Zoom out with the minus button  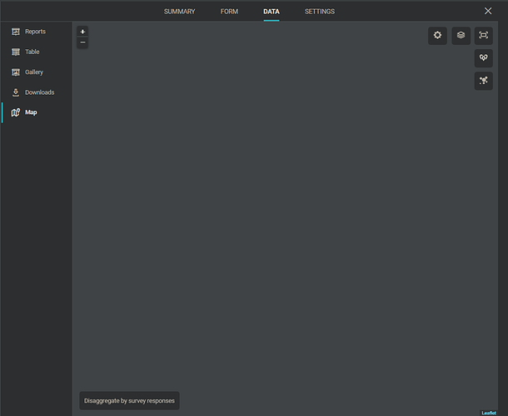click(82, 42)
